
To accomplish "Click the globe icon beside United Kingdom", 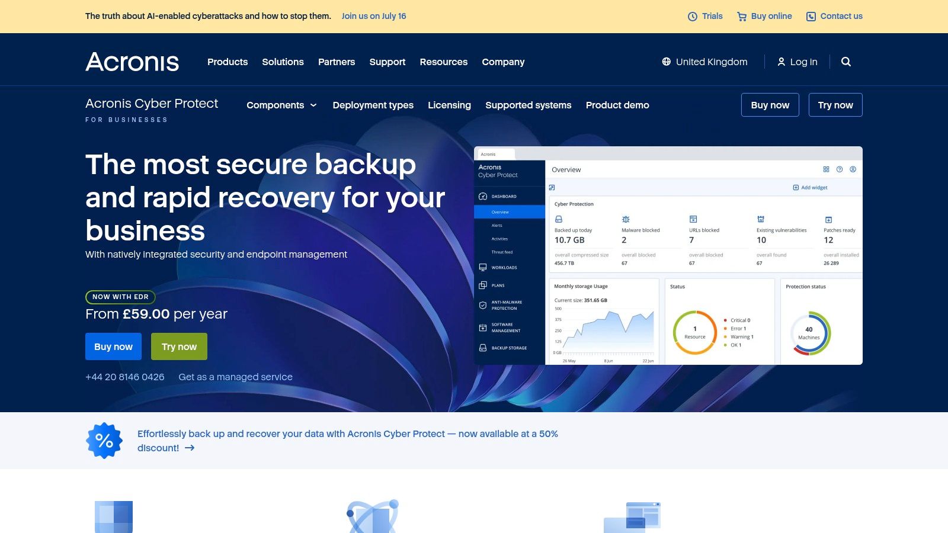I will [x=667, y=62].
